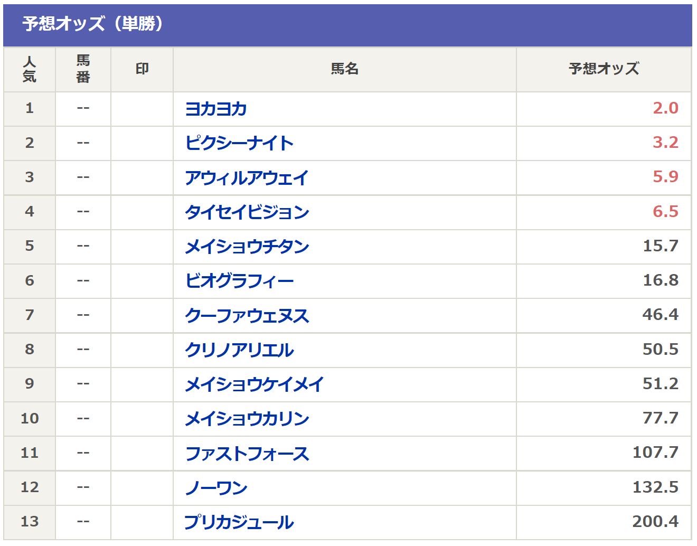697x546 pixels.
Task: Open the クーファウェヌス link
Action: click(247, 315)
